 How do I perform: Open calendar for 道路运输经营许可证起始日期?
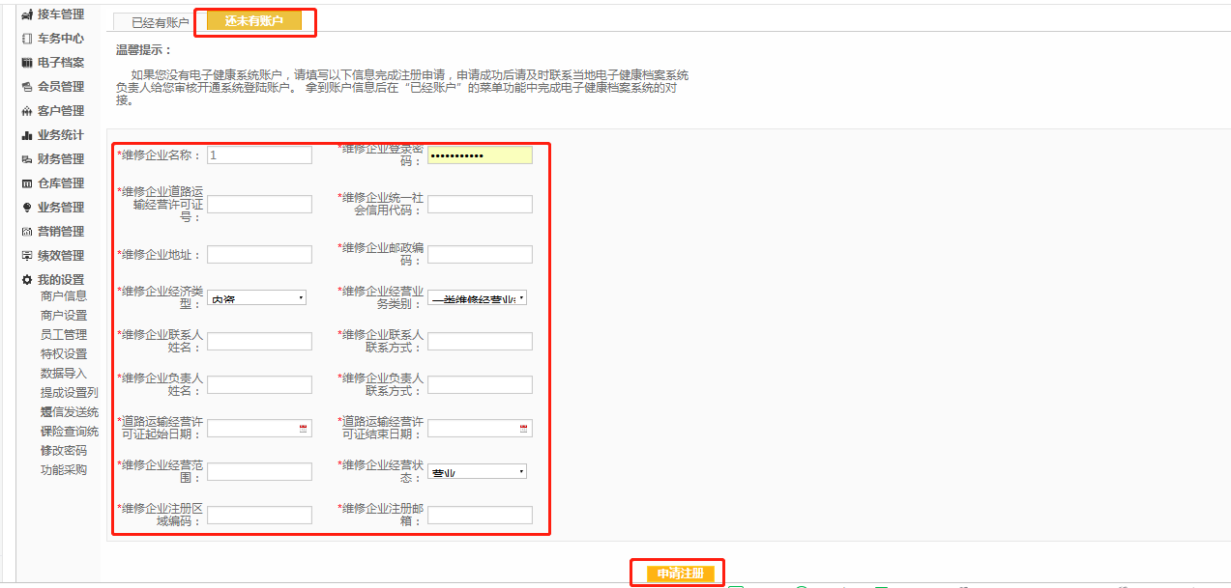[303, 428]
